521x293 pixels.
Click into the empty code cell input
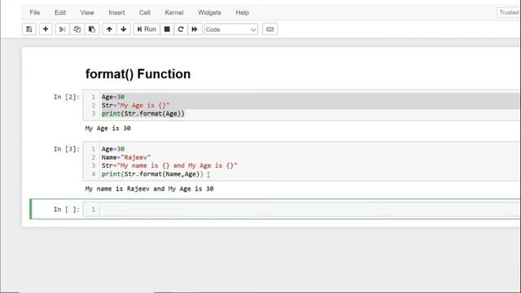pyautogui.click(x=309, y=209)
